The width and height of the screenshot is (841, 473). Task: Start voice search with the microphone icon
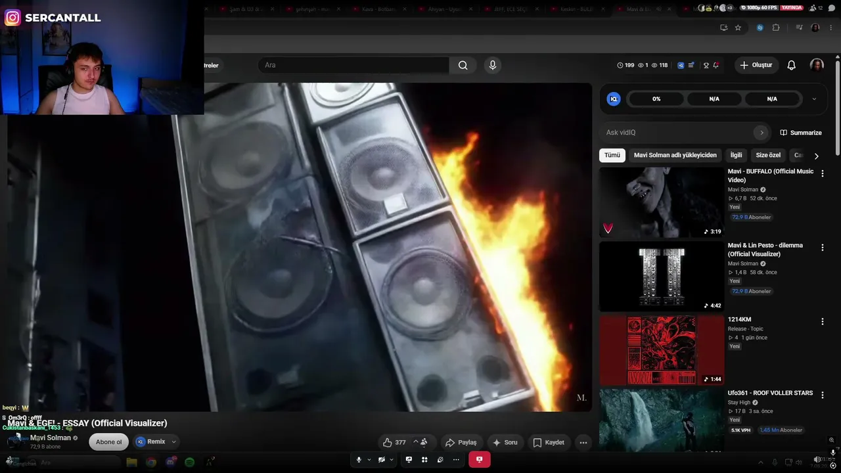coord(492,65)
